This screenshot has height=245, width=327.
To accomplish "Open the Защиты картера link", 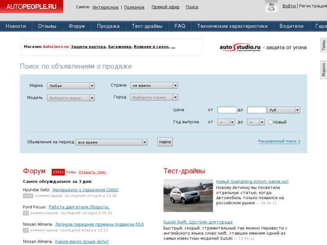I will (88, 47).
